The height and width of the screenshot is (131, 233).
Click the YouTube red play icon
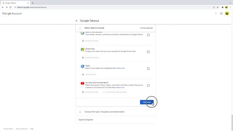pos(83,83)
